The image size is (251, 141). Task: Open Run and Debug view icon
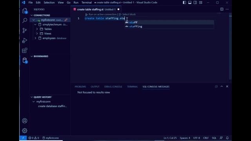[25, 40]
